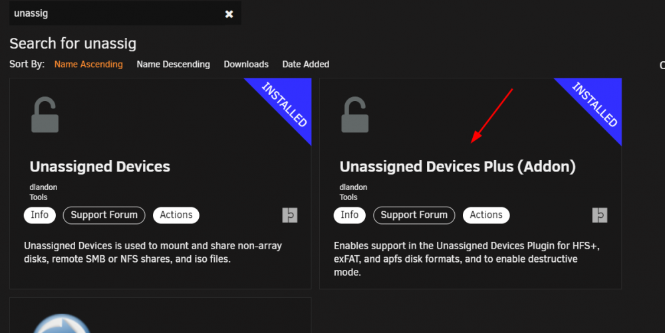Viewport: 665px width, 333px height.
Task: Click the Unassigned Devices Plus (Addon) title
Action: 458,166
